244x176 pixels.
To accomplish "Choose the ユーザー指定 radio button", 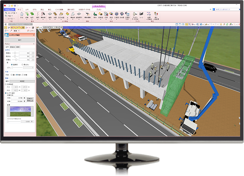I will [7, 93].
